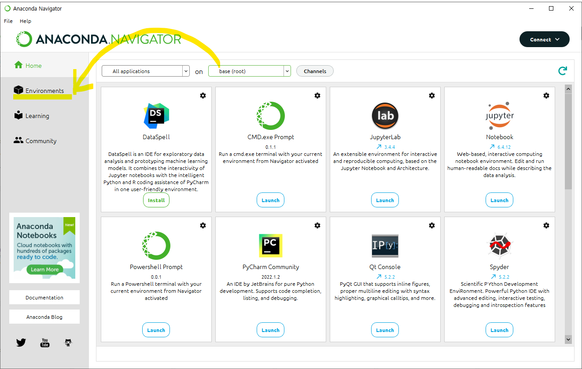
Task: Launch CMD.exe Prompt
Action: (x=271, y=200)
